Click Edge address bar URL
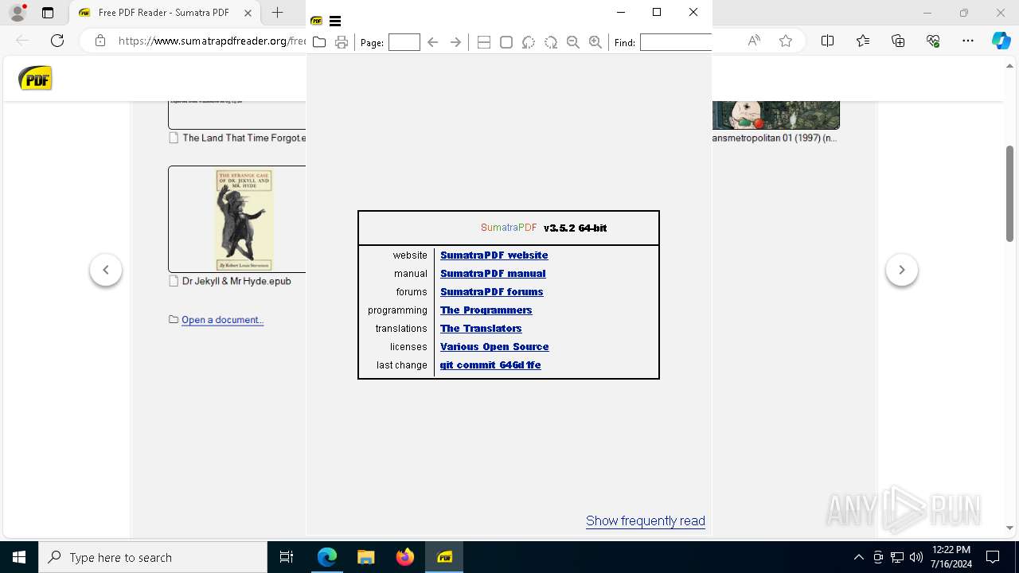 212,41
